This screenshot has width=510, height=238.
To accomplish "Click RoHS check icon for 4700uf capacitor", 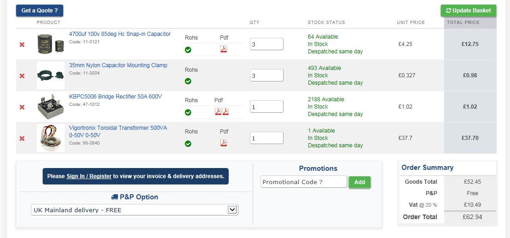I will (188, 50).
